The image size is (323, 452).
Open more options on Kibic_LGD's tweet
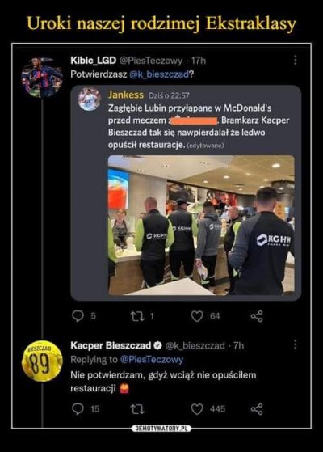295,60
